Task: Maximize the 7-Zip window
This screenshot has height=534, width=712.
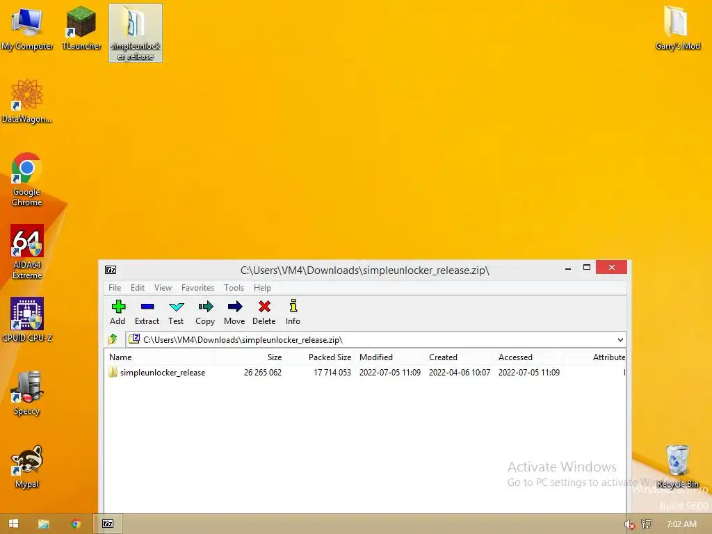Action: (x=587, y=268)
